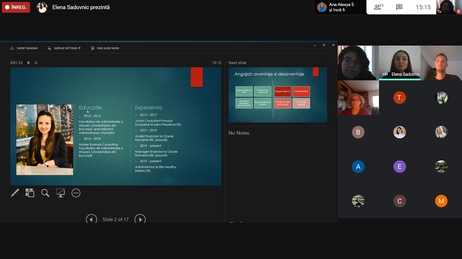Select the pen and laser pointer tools
The height and width of the screenshot is (259, 462).
click(x=15, y=193)
